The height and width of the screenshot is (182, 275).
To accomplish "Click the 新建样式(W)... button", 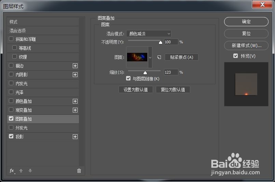I will tap(246, 46).
